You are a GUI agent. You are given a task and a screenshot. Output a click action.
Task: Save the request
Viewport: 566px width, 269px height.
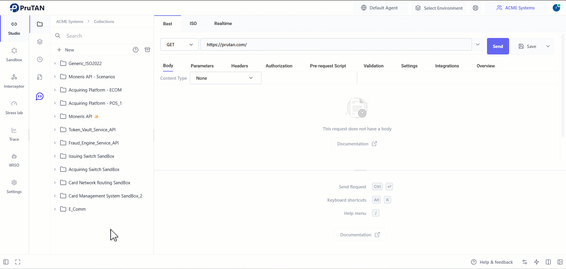[528, 46]
